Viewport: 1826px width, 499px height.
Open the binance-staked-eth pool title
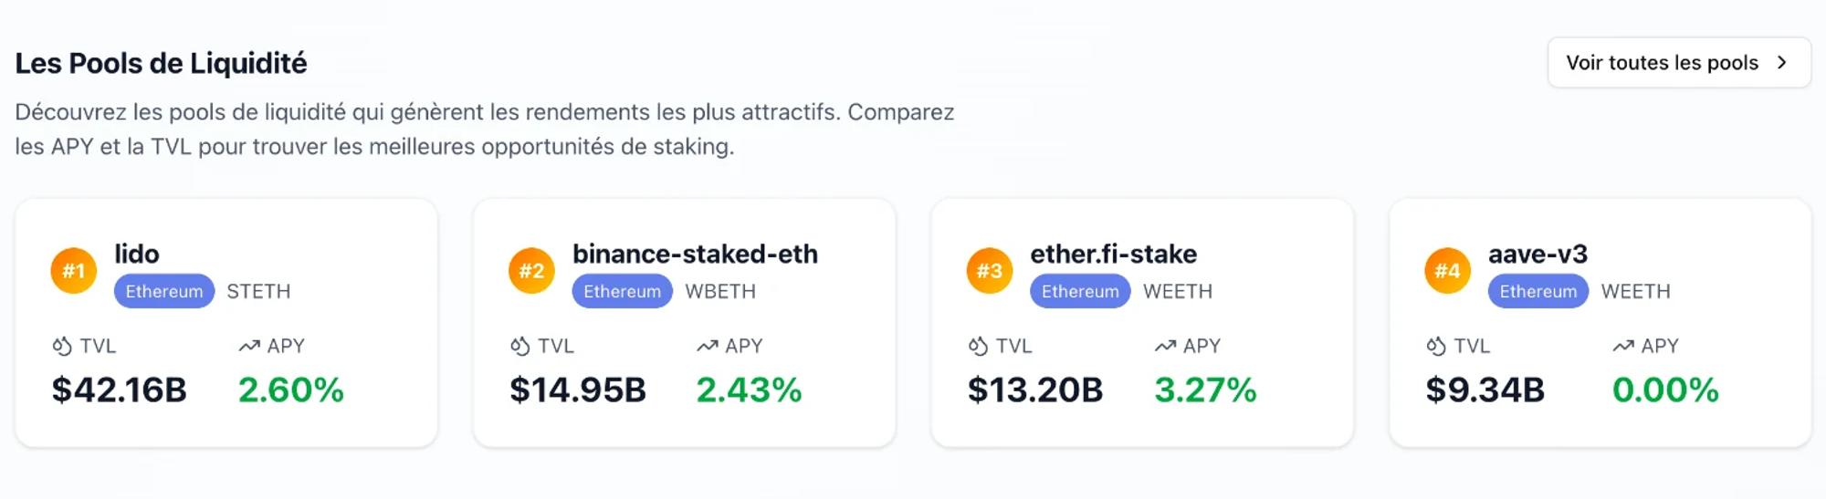(695, 254)
